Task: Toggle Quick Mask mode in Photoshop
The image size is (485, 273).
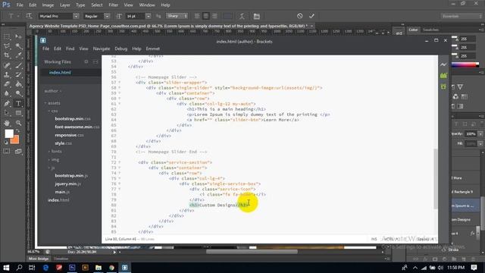Action: point(7,152)
